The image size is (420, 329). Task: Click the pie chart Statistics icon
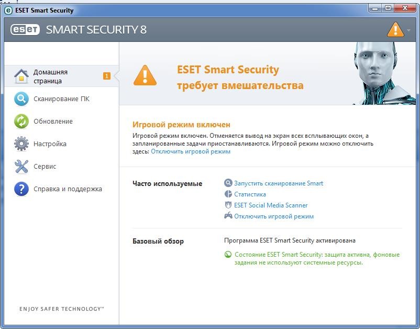(228, 194)
